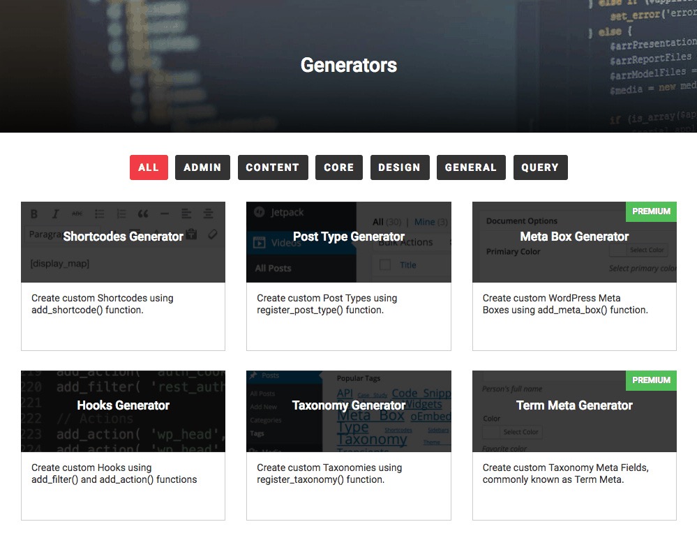Open the Shortcodes Generator card image

pos(123,242)
